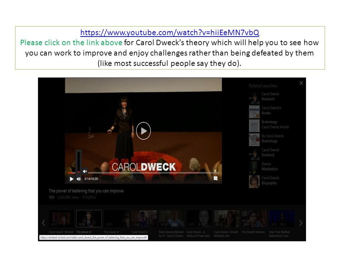Select the Book Review-Mindset video thumbnail

coord(172,219)
